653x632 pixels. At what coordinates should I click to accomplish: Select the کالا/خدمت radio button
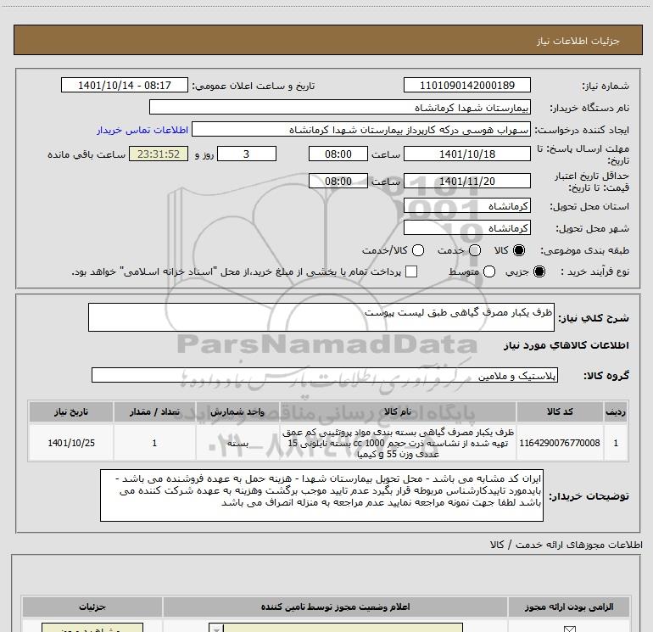[418, 250]
